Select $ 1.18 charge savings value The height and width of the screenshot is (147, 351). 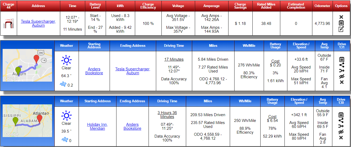(x=240, y=24)
